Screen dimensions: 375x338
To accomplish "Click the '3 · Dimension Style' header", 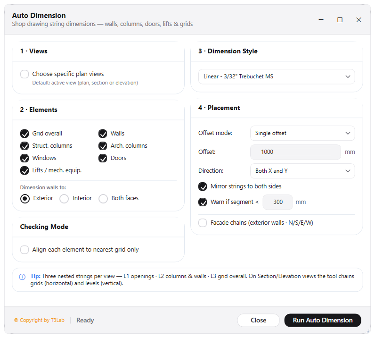I will (x=228, y=51).
